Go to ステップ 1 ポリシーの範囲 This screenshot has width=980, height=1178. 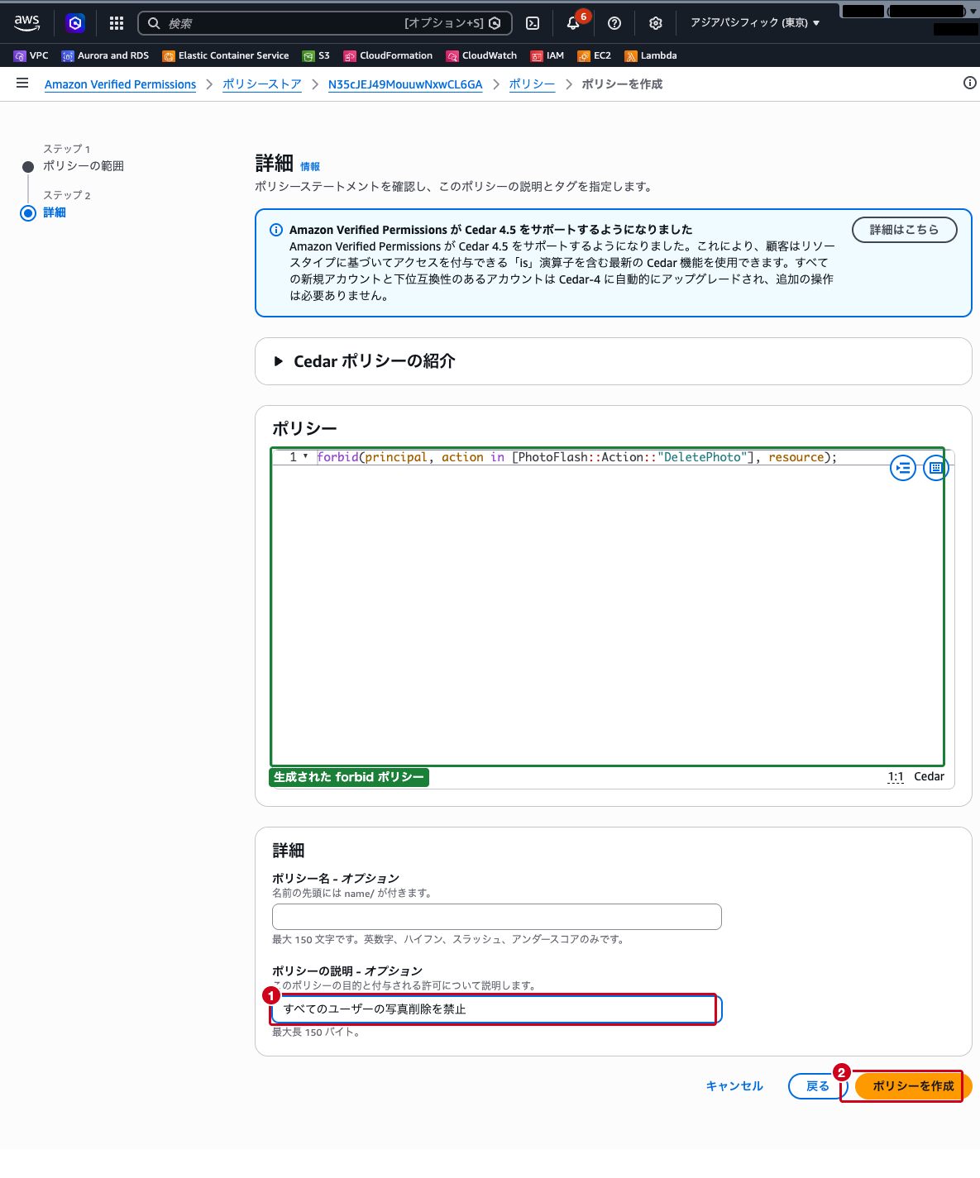[84, 166]
